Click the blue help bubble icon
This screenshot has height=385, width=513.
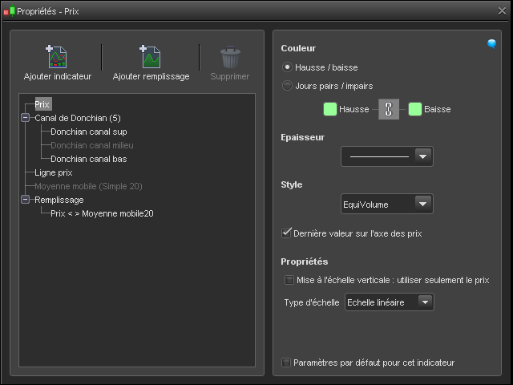[x=492, y=45]
